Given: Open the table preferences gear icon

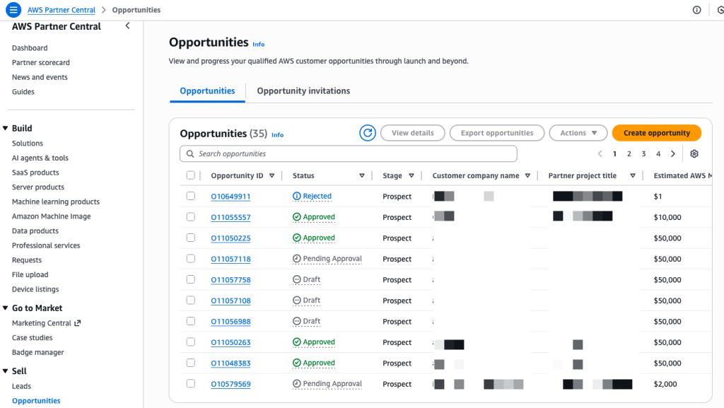Looking at the screenshot, I should [694, 153].
